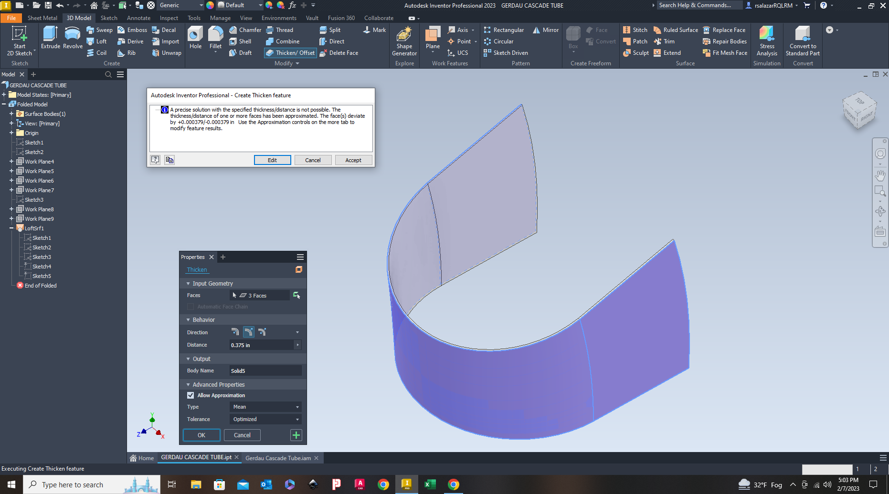This screenshot has height=494, width=889.
Task: Select the Default direction toggle in Behavior
Action: pos(235,332)
